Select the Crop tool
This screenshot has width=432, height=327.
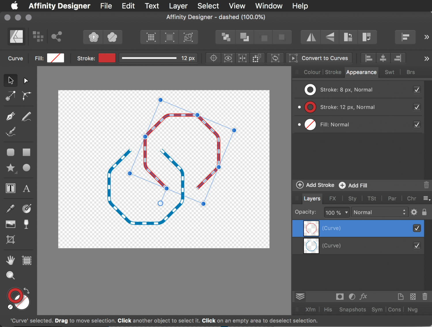point(11,239)
